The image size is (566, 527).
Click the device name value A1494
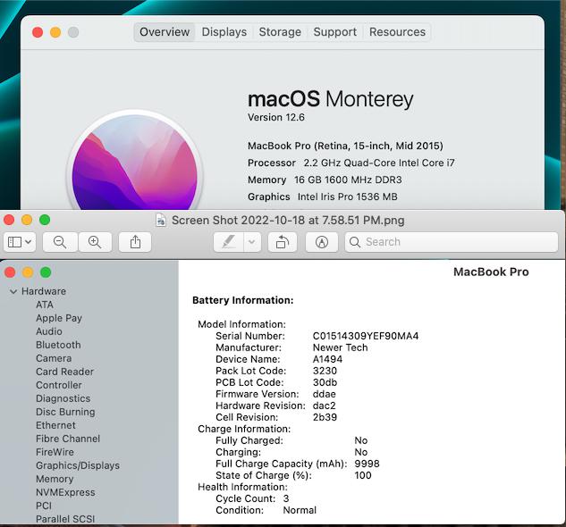tap(327, 359)
